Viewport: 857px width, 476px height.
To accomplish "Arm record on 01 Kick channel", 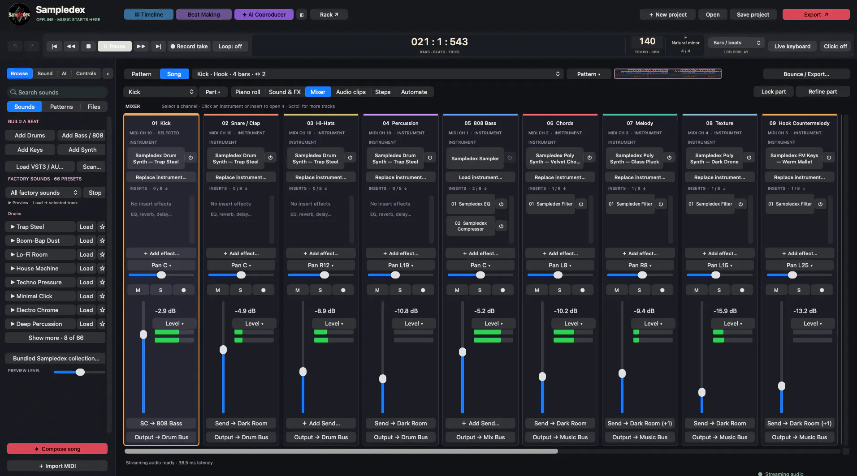I will coord(184,290).
